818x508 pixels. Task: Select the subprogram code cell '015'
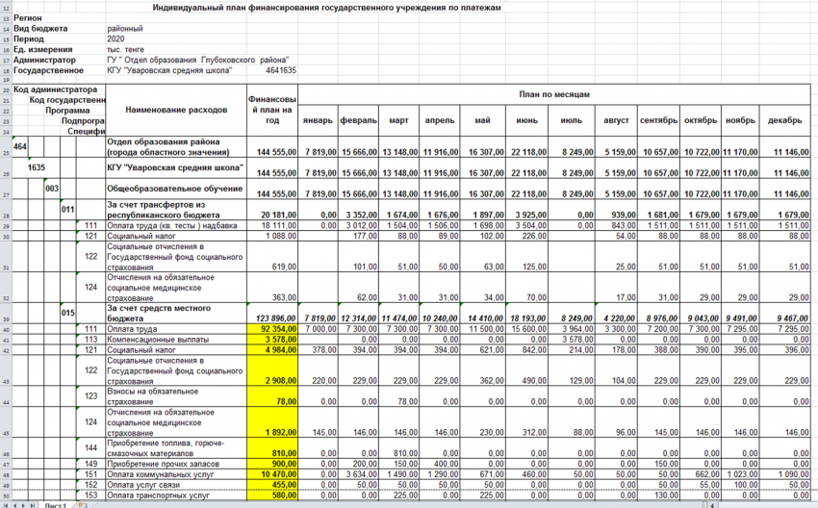(67, 313)
